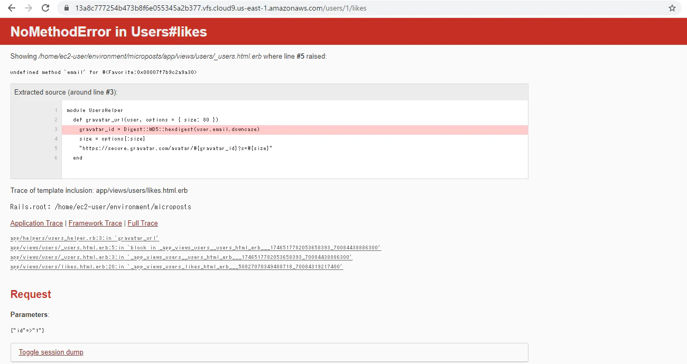687x364 pixels.
Task: Click the Extracted source header text
Action: click(x=66, y=92)
